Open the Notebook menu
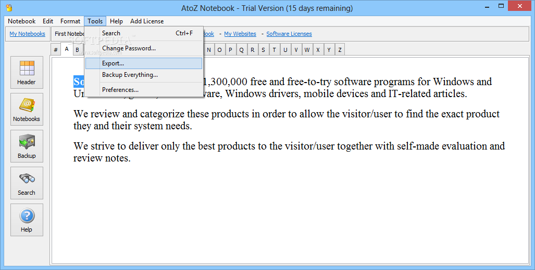 (21, 21)
